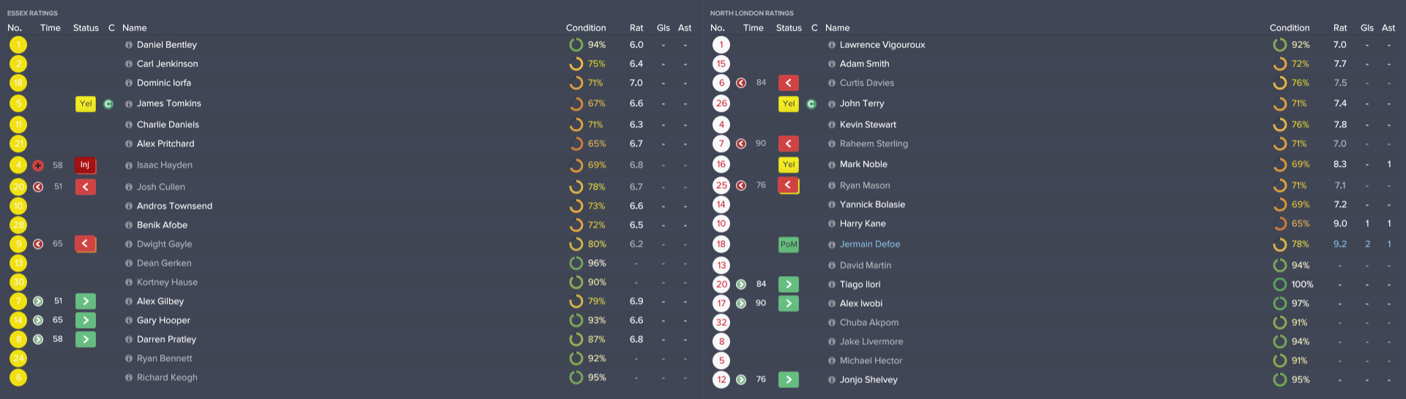Click info icon beside Harry Kane

tap(832, 224)
